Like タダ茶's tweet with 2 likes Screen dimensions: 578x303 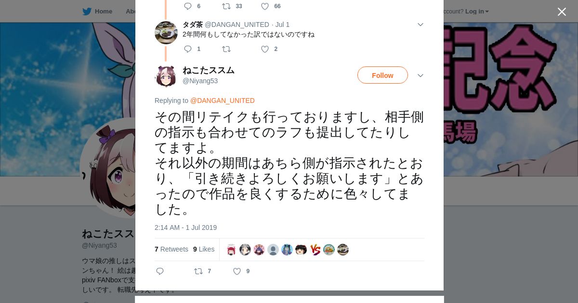265,49
